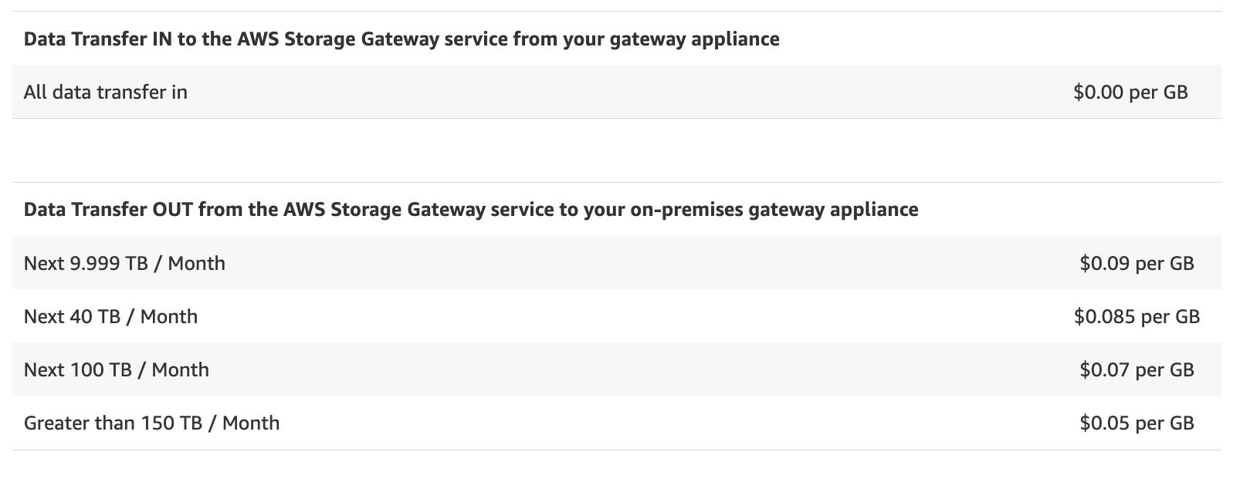
Task: Click the $0.07 per GB price
Action: click(x=1137, y=370)
